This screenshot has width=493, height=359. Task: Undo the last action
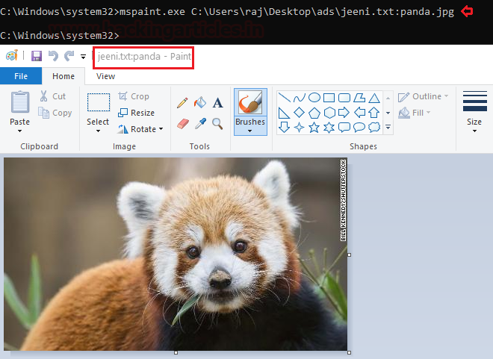coord(53,56)
